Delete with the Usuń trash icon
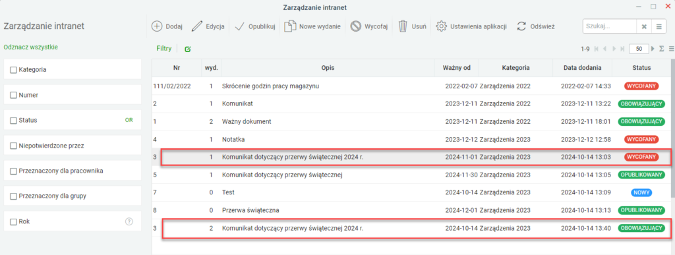The image size is (675, 255). (x=403, y=26)
